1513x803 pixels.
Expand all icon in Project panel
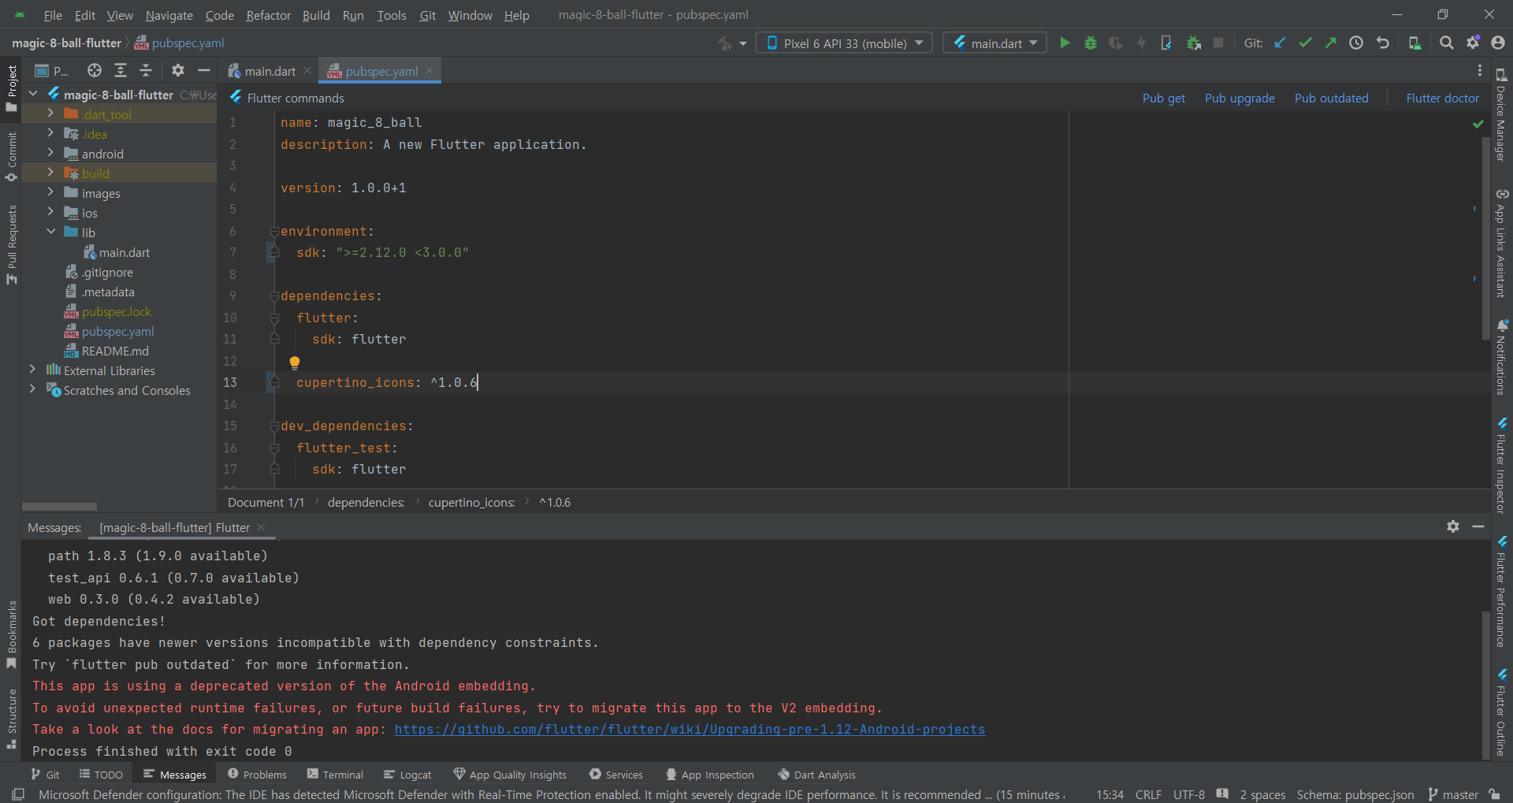tap(121, 70)
